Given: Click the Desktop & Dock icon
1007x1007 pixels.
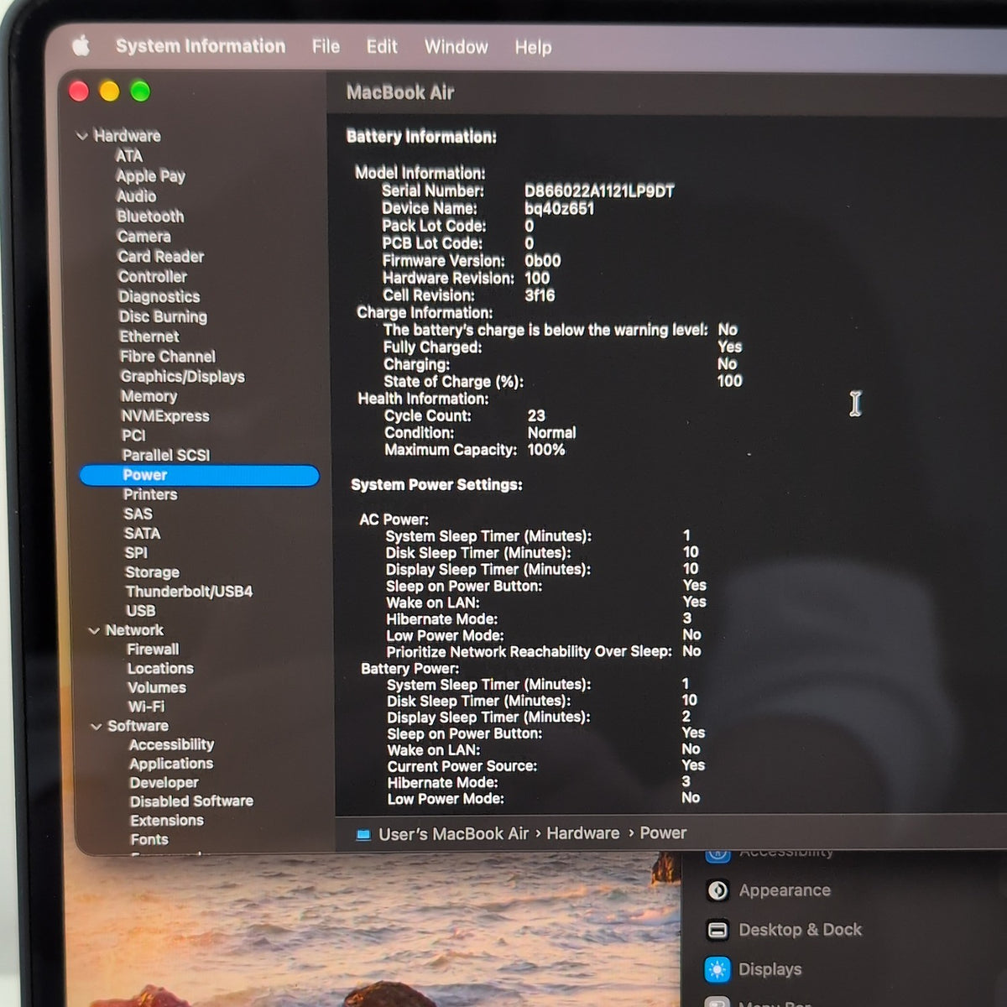Looking at the screenshot, I should (717, 930).
